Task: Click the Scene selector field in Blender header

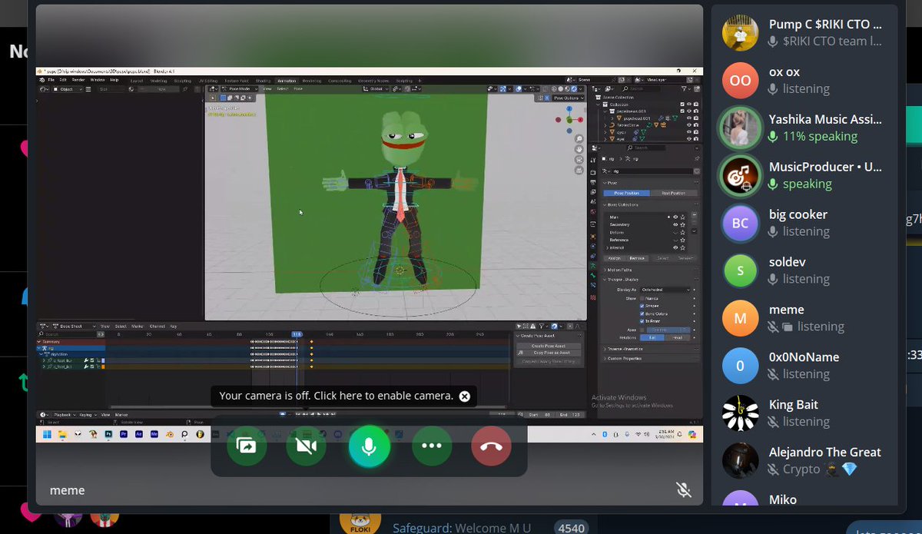Action: [599, 80]
